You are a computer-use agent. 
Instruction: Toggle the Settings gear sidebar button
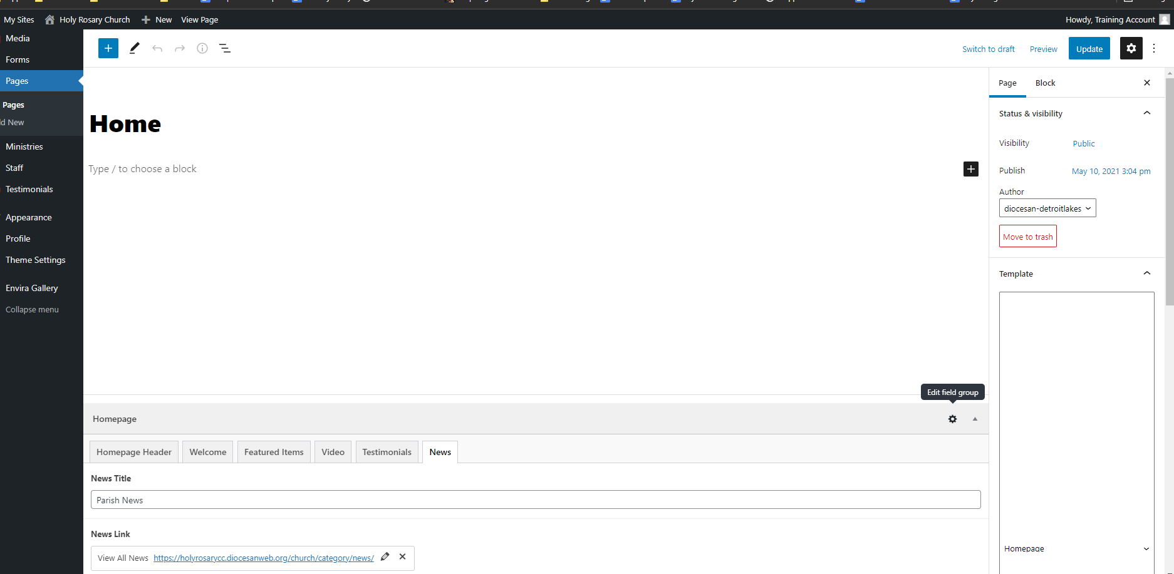click(1131, 48)
